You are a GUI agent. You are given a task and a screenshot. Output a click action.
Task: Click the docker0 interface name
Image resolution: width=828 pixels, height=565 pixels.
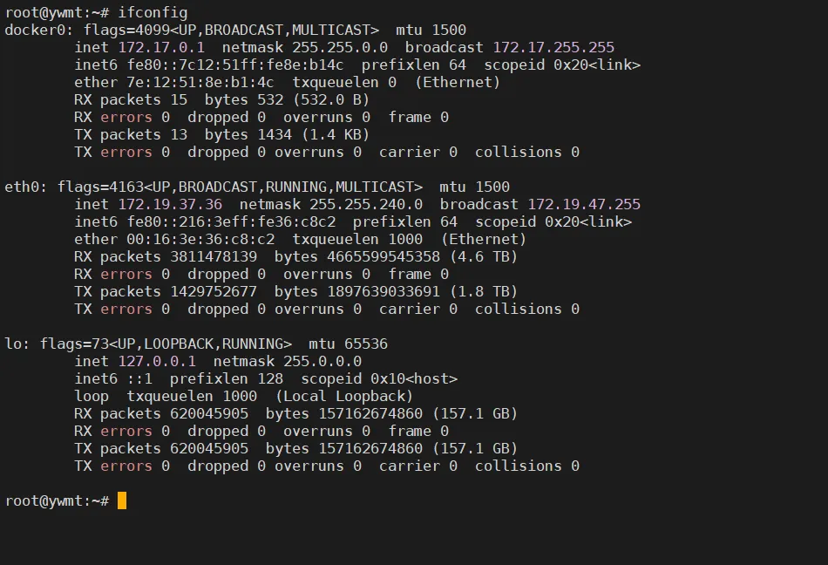tap(35, 31)
